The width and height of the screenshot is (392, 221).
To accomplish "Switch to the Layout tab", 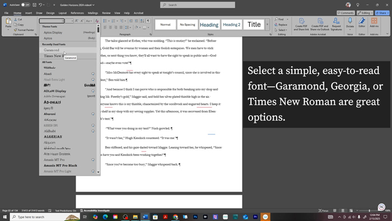I will coord(63,13).
